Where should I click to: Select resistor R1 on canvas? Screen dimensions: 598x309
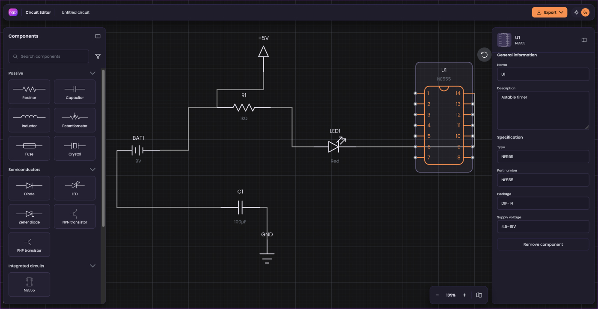244,107
